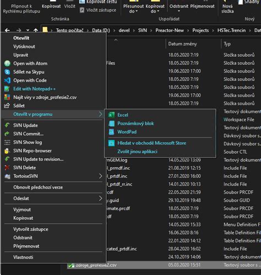Click the SVN Update green arrow icon

tap(7, 125)
